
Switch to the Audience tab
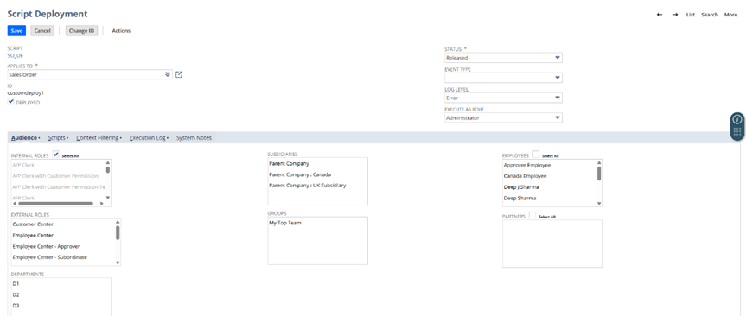coord(25,138)
